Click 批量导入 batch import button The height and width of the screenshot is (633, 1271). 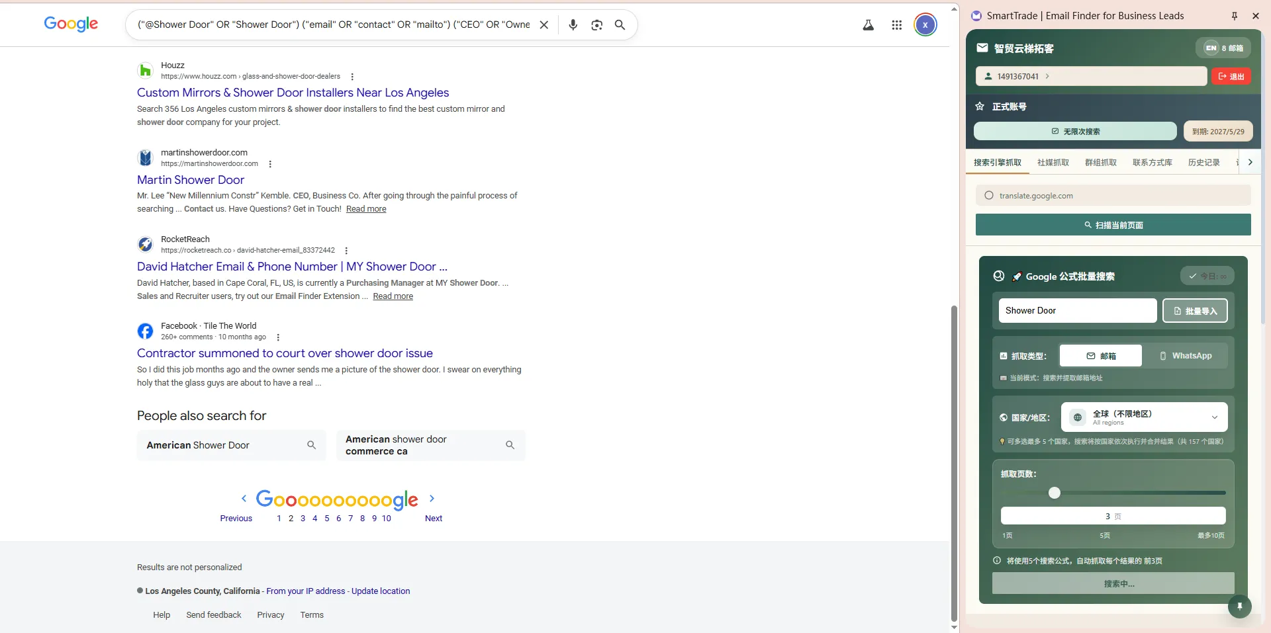click(1194, 311)
